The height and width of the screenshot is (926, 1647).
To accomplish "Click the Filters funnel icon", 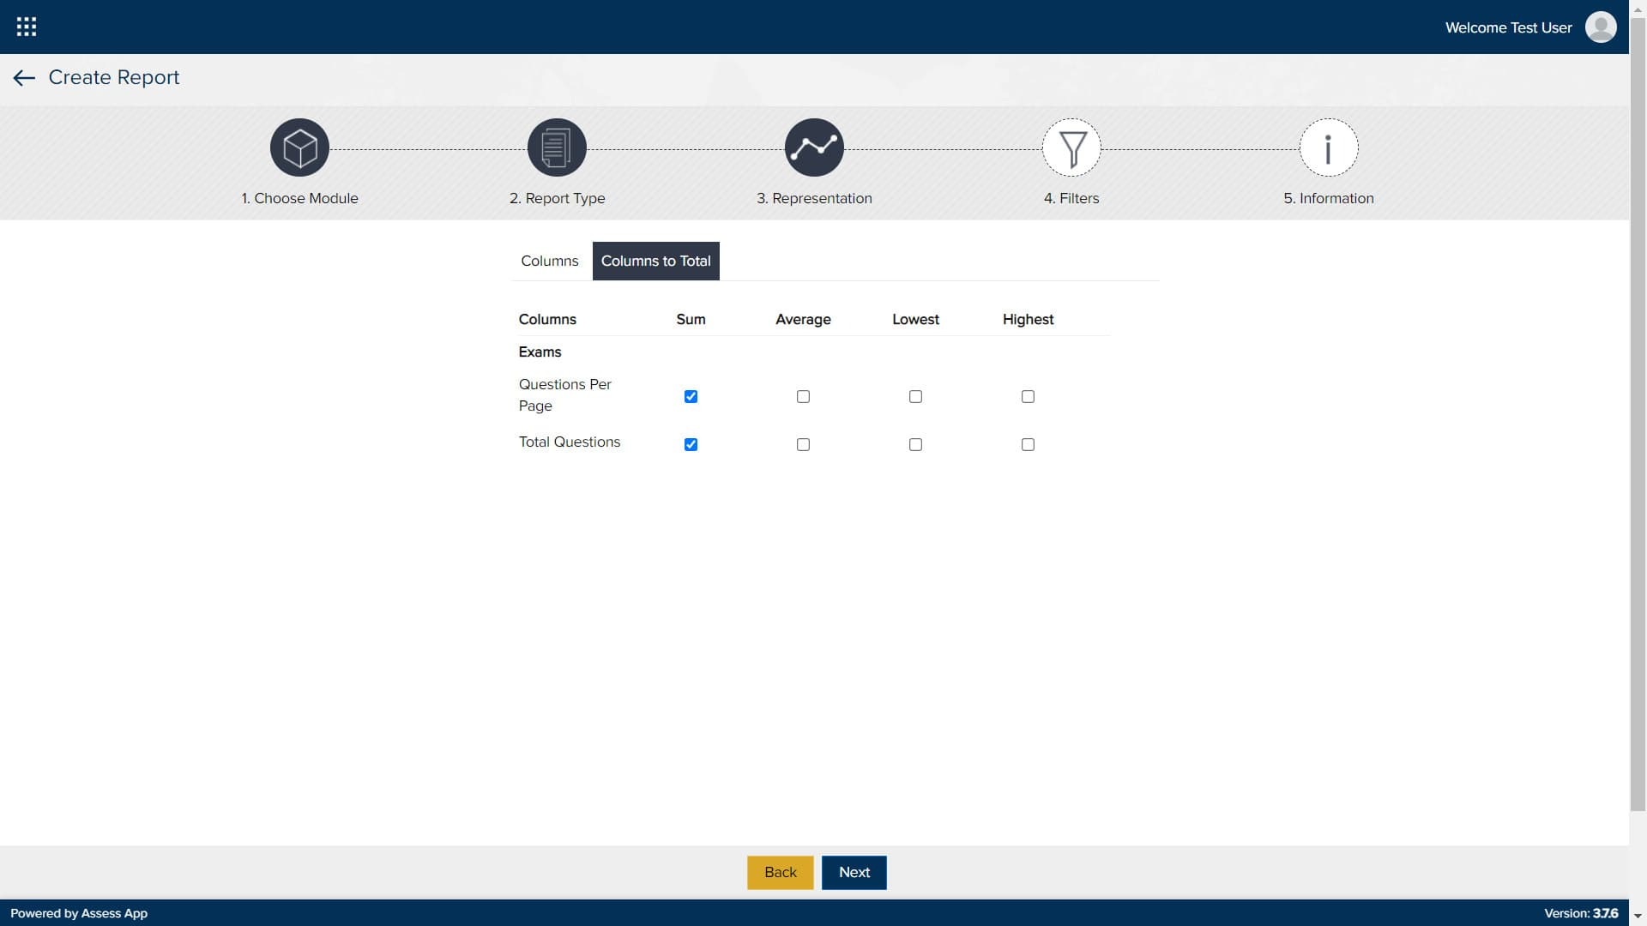I will click(x=1071, y=147).
